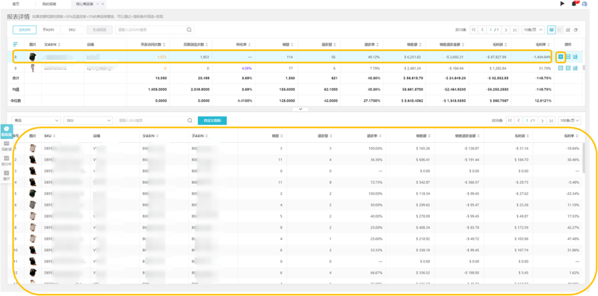This screenshot has width=598, height=296.
Task: Switch to the 首页 tab
Action: (16, 4)
